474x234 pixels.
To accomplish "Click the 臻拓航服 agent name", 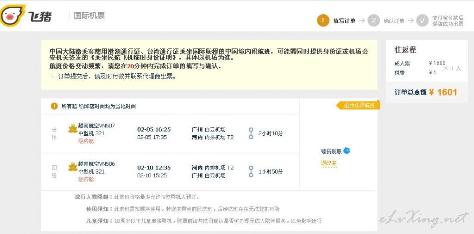I will [x=331, y=151].
